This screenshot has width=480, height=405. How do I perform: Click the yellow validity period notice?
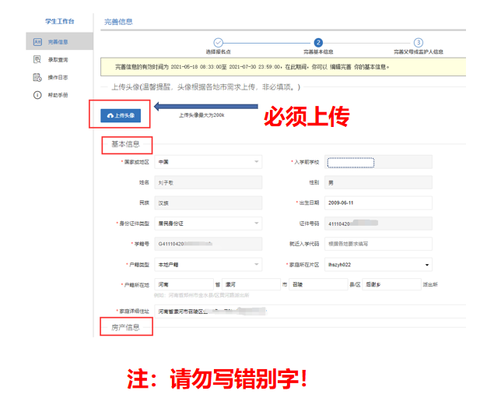pos(283,67)
